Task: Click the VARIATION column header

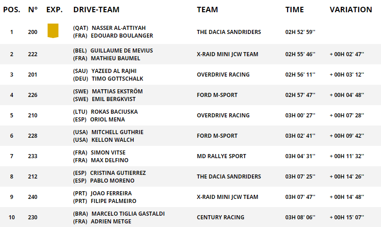Action: (351, 10)
